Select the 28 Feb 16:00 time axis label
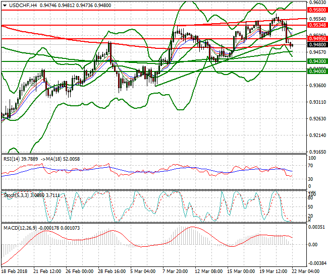Image resolution: width=328 pixels, height=277 pixels. point(112,271)
